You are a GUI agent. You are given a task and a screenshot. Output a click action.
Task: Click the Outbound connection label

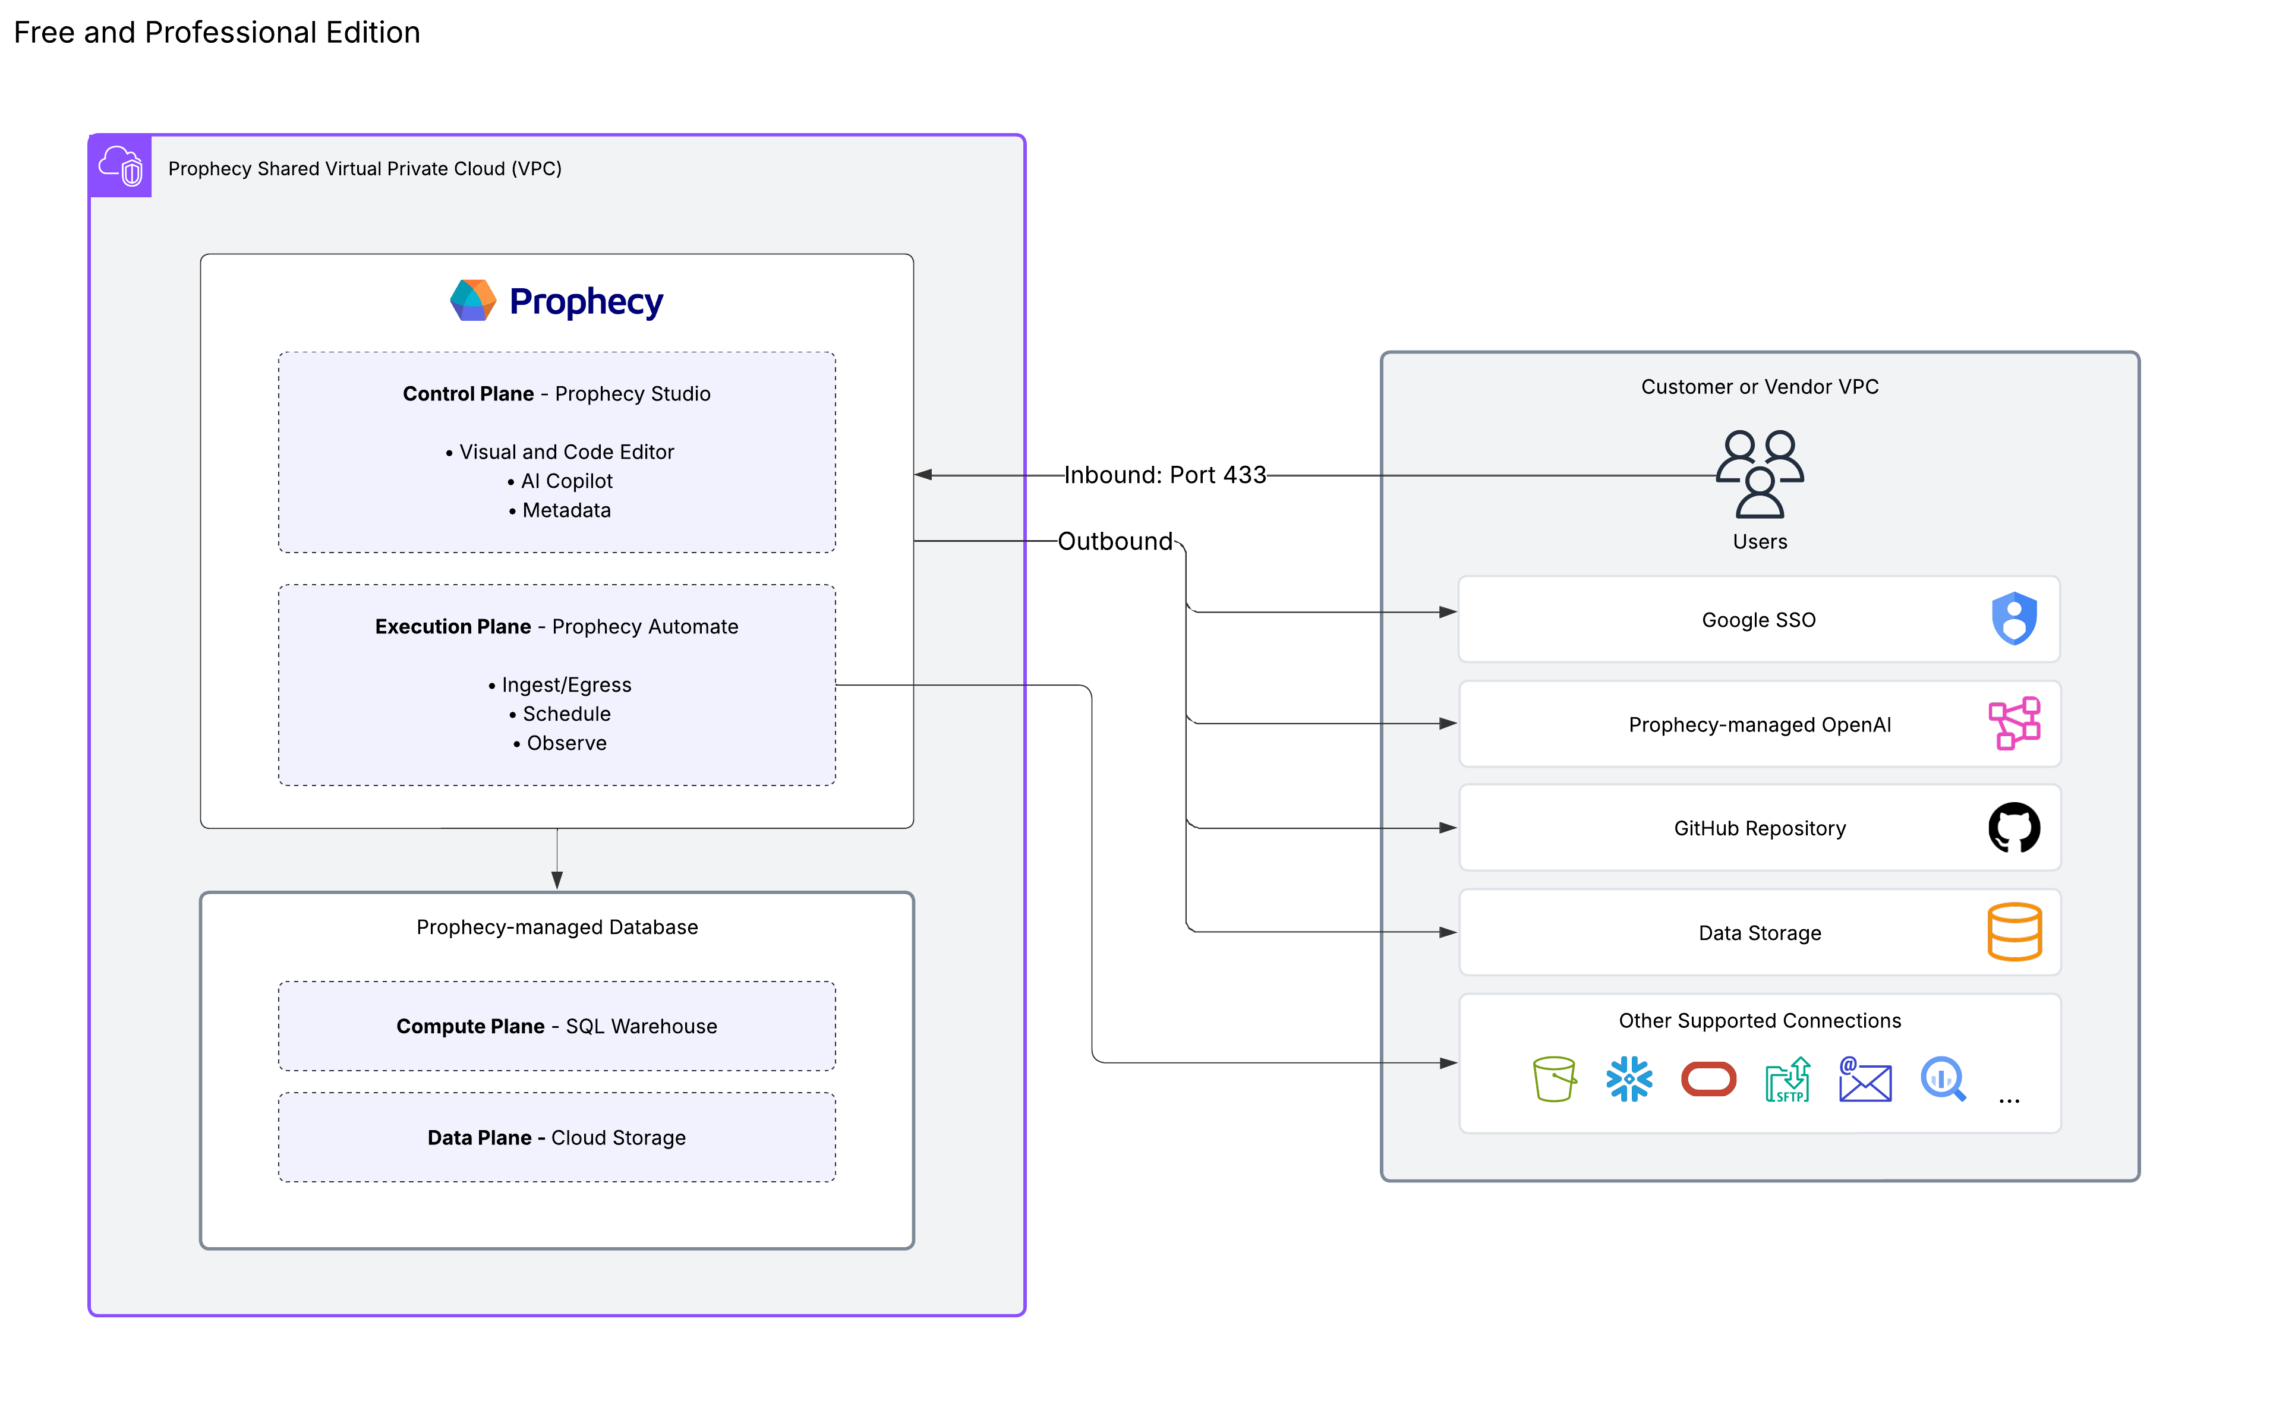1115,541
